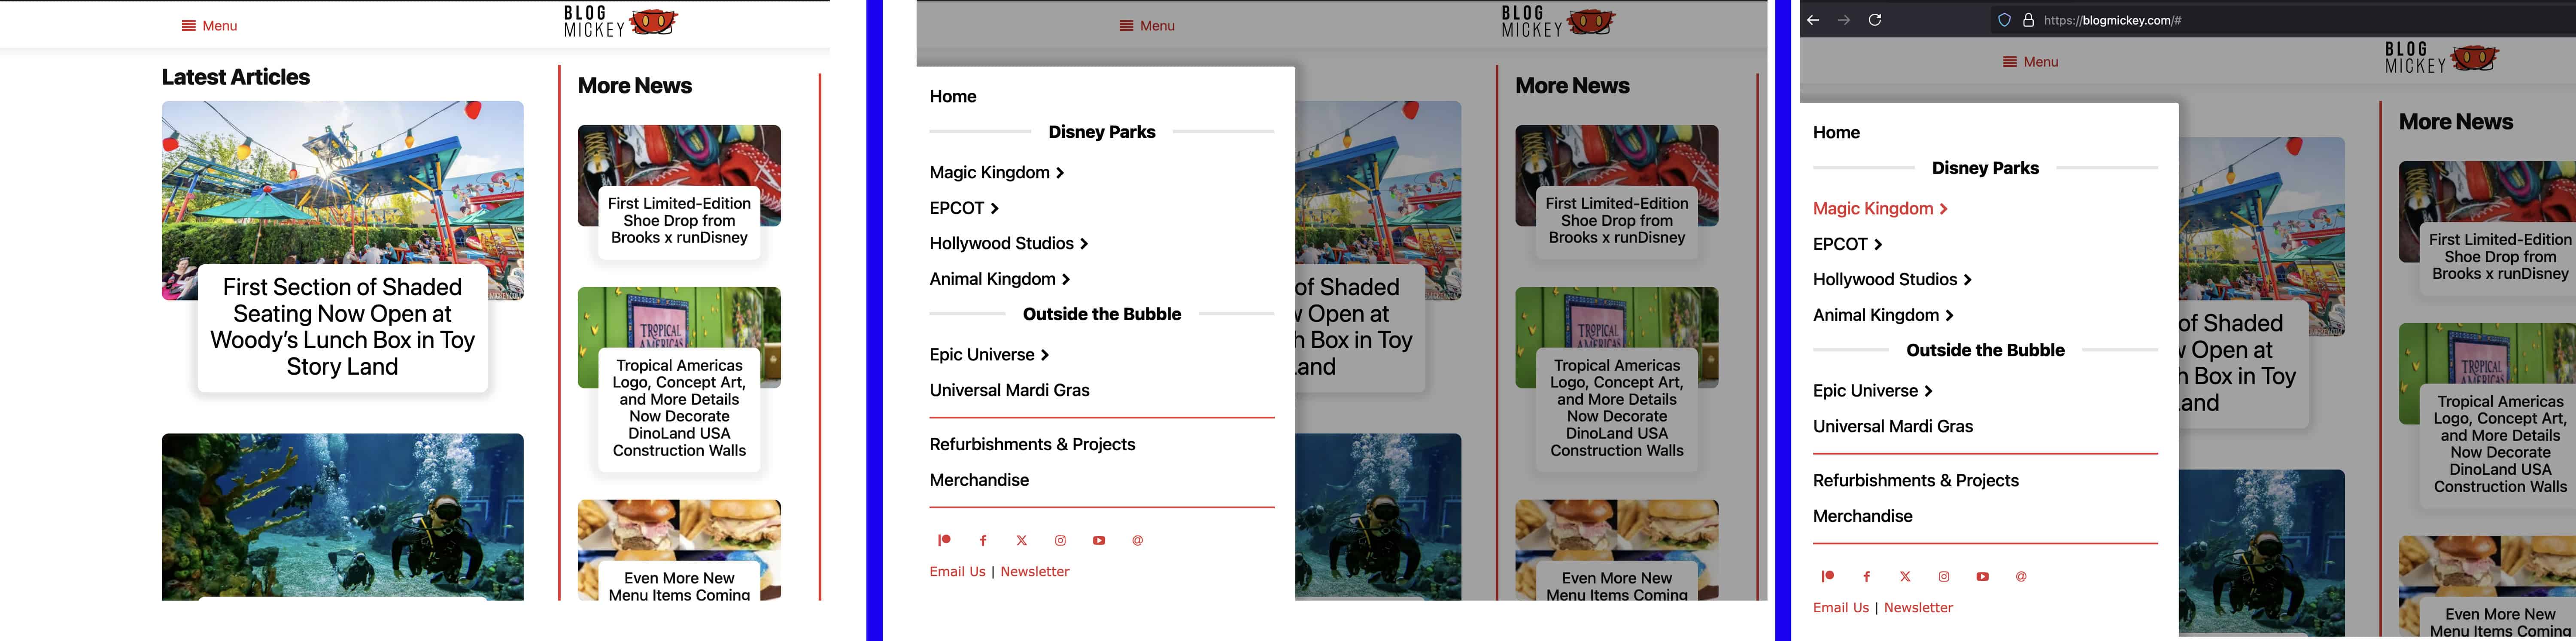The height and width of the screenshot is (641, 2576).
Task: Select Universal Mardi Gras in the browser window menu
Action: 1893,426
